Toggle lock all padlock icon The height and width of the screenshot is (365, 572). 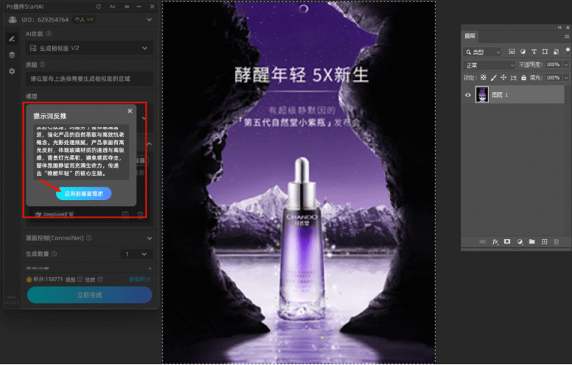tap(523, 77)
